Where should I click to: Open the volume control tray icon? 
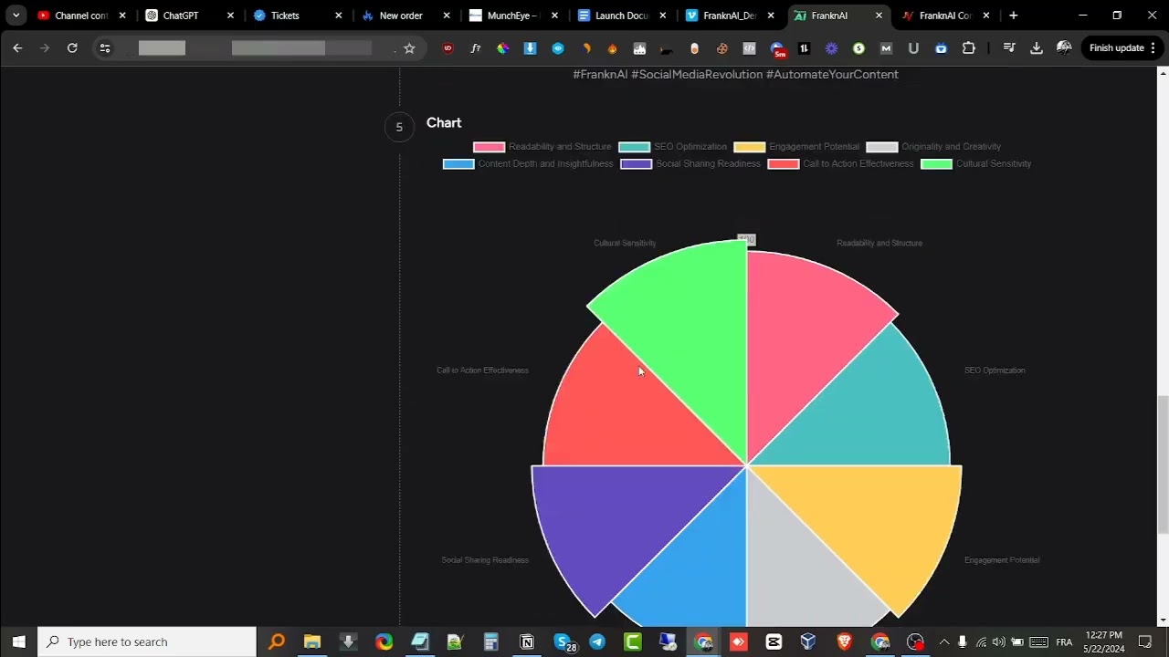coord(998,642)
